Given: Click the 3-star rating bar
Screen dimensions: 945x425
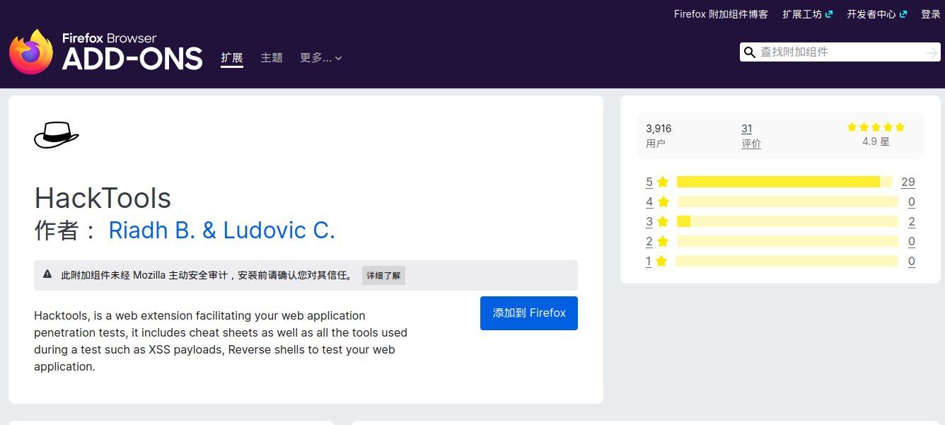Looking at the screenshot, I should 787,221.
